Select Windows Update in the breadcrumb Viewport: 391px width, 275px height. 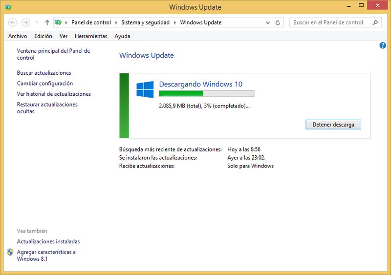[x=201, y=22]
